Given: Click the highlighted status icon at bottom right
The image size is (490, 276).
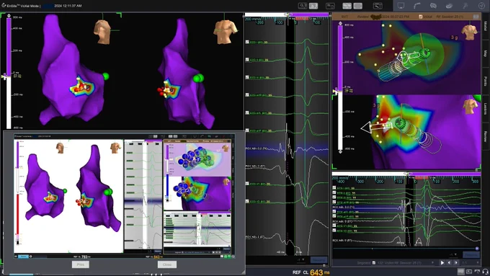Looking at the screenshot, I should pos(461,272).
